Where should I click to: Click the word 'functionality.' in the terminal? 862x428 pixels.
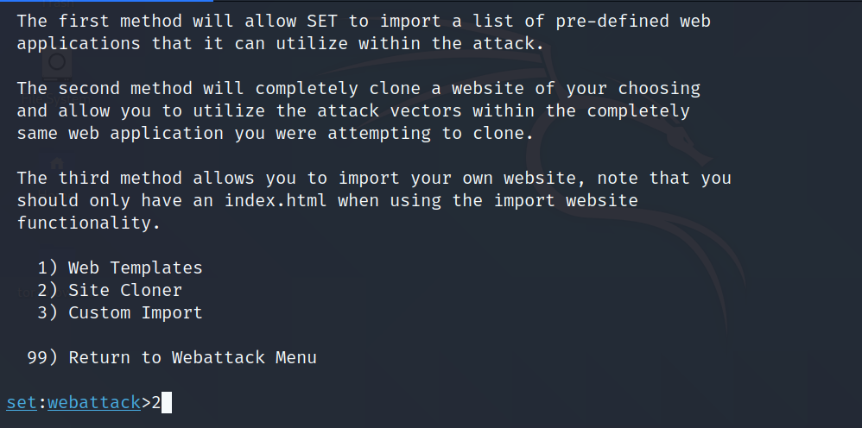point(89,223)
